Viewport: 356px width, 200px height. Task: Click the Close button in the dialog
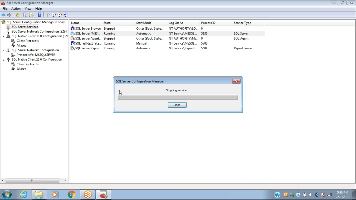[177, 105]
